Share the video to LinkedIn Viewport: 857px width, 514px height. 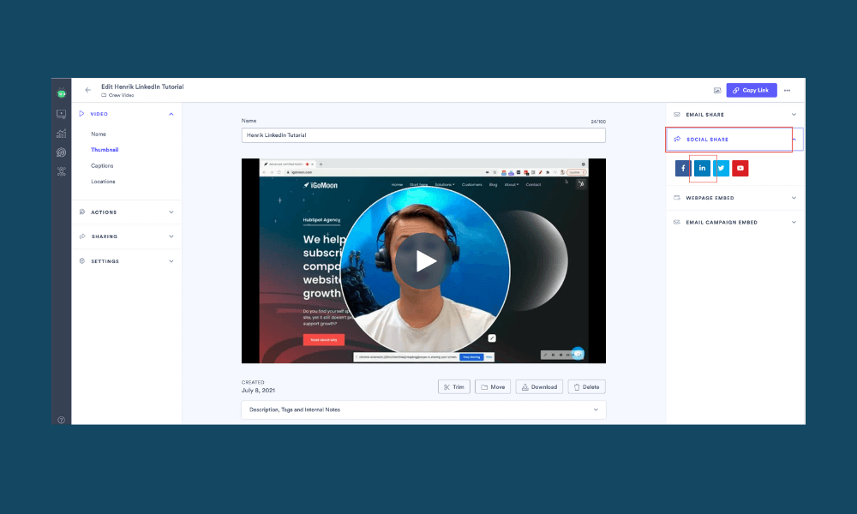tap(703, 168)
